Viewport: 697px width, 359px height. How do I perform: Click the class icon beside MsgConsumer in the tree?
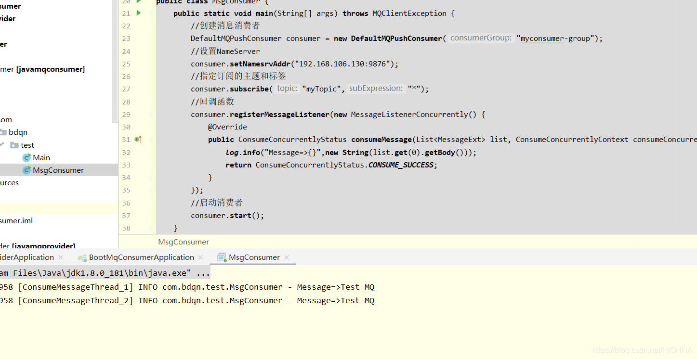(27, 170)
